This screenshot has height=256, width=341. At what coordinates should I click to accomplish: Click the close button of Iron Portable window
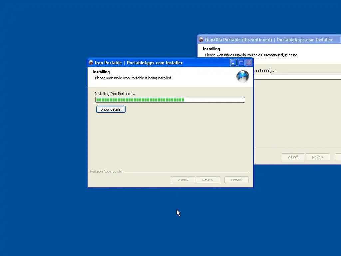coord(249,63)
